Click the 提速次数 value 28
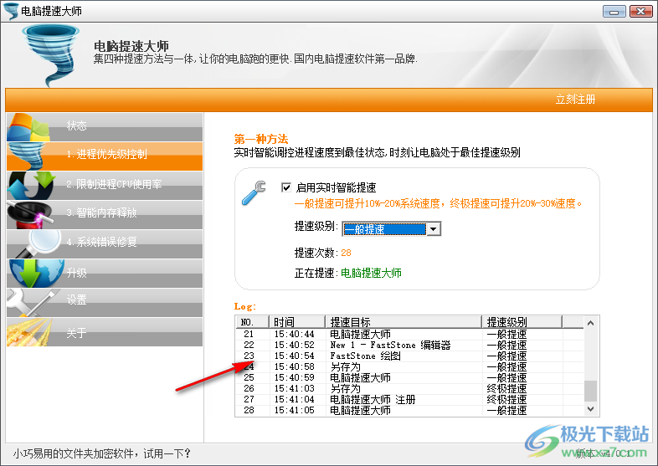The image size is (658, 466). coord(346,253)
